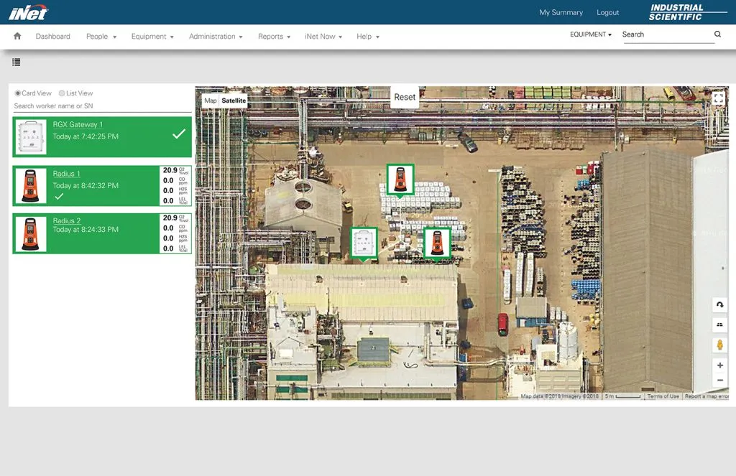Viewport: 736px width, 476px height.
Task: Click the map zoom in plus button
Action: click(720, 365)
